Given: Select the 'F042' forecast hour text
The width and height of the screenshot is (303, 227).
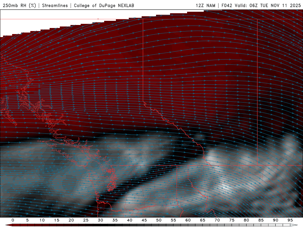Looking at the screenshot, I should point(226,5).
